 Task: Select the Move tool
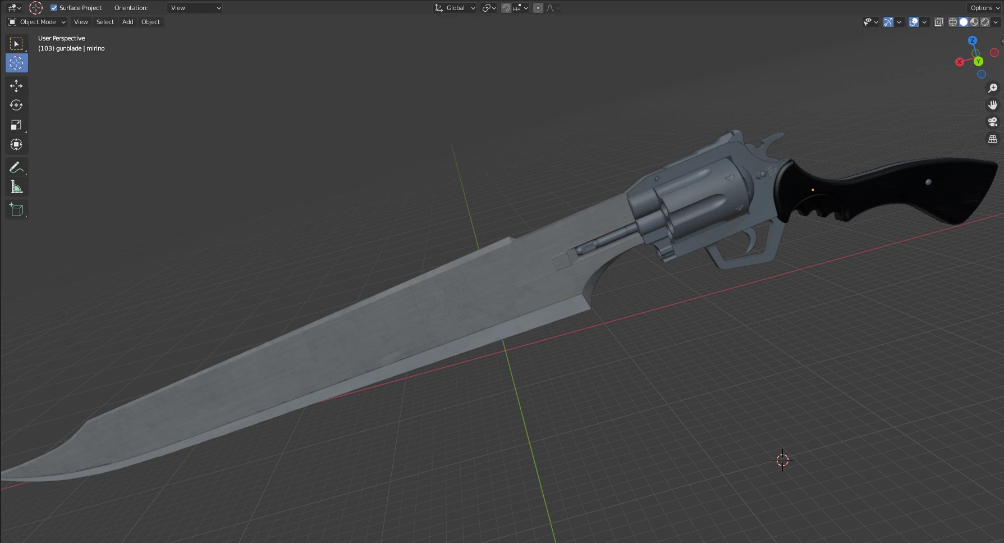tap(16, 85)
